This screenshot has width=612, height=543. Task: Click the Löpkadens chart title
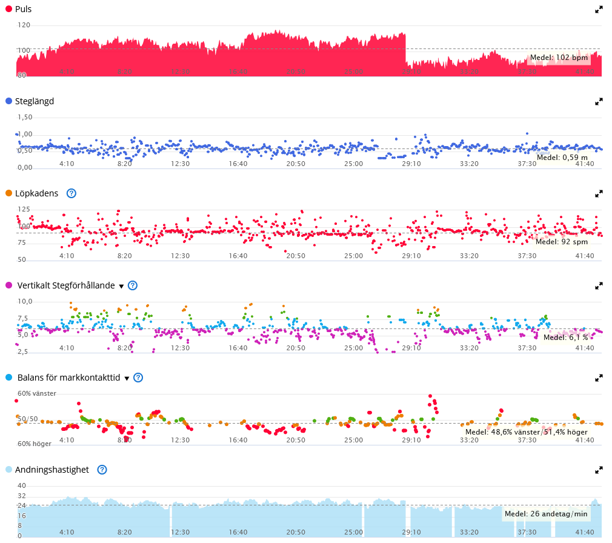pos(36,193)
